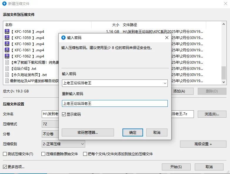The height and width of the screenshot is (174, 230).
Task: Close the 新建压缩文件 window
Action: 226,4
